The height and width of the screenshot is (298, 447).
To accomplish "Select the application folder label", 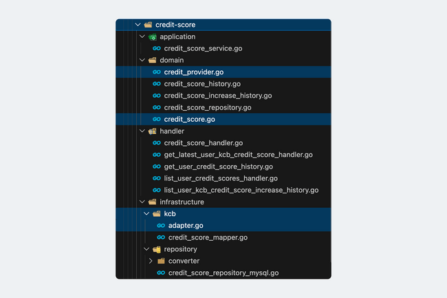I will tap(177, 36).
